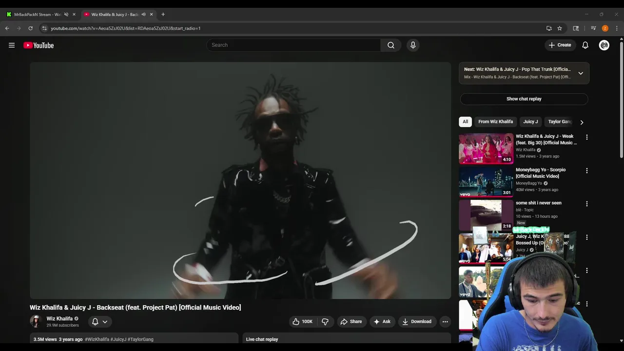Open the Chrome three-dot menu
The image size is (624, 351).
(617, 28)
